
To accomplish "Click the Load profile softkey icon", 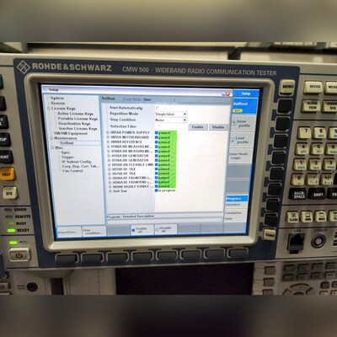I will (233, 140).
